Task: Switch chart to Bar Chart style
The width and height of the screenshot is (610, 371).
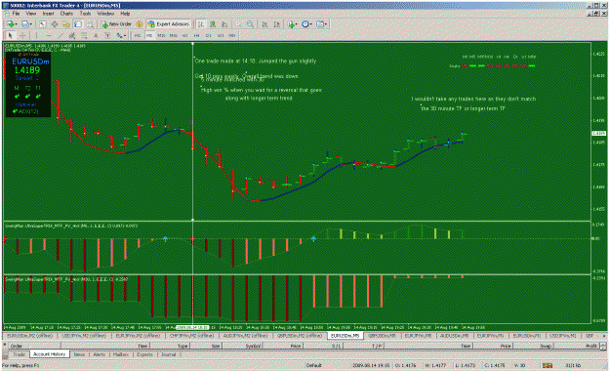Action: [x=201, y=24]
